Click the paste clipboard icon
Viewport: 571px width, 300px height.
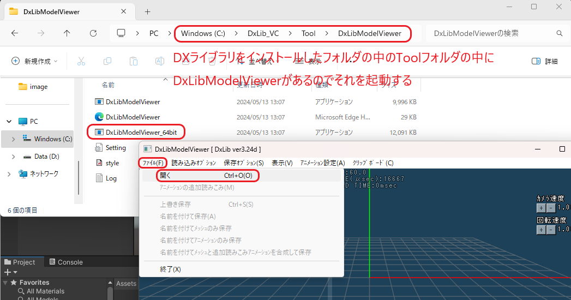(x=133, y=61)
